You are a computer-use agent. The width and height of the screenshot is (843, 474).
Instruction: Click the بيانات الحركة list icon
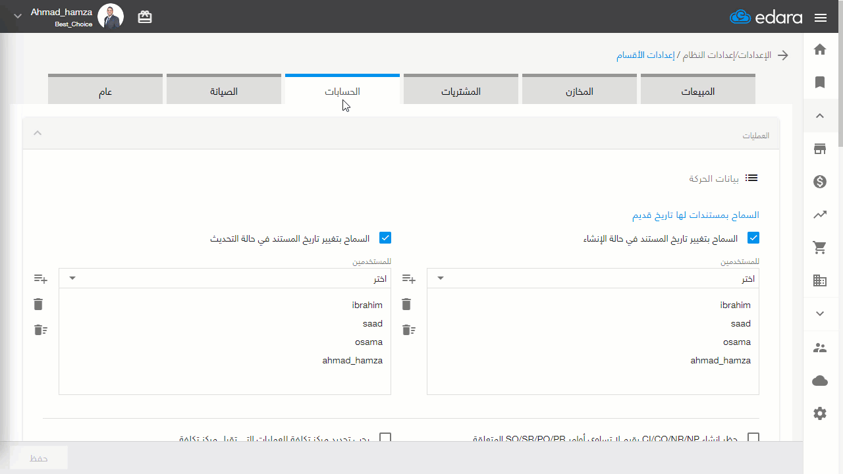[x=751, y=178]
